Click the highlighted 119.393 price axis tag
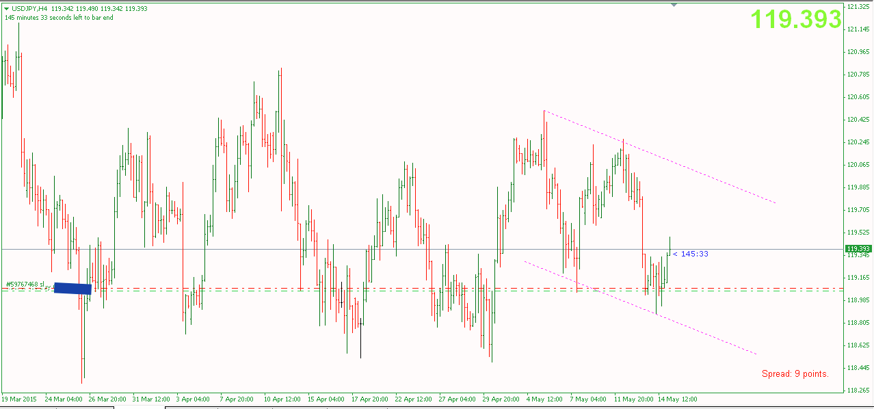The image size is (874, 409). 858,249
